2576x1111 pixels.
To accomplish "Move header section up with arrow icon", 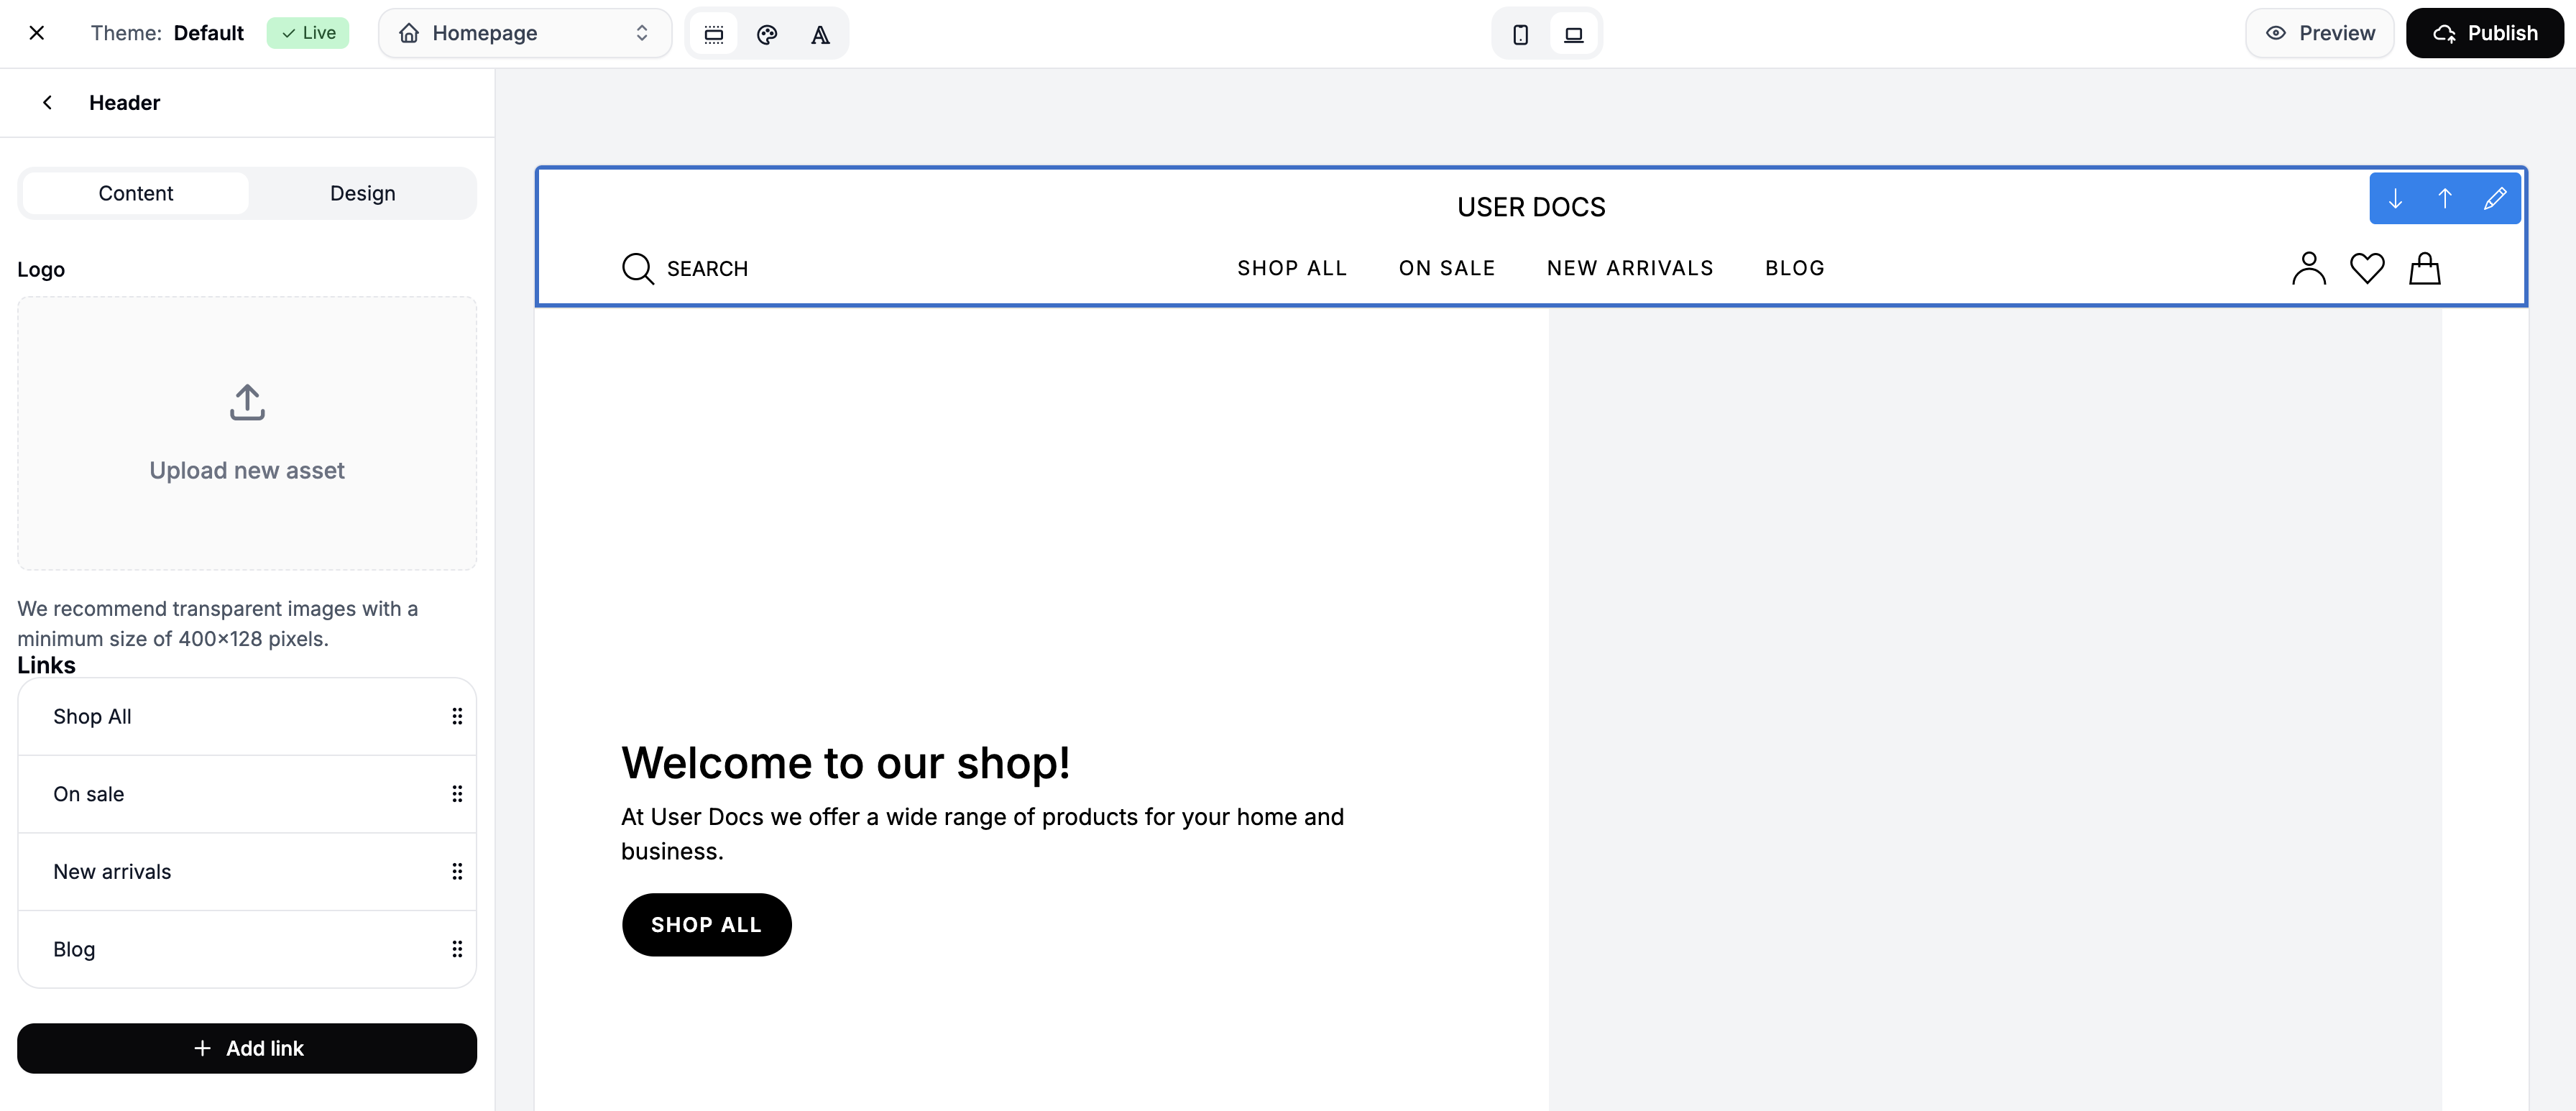I will pyautogui.click(x=2445, y=198).
